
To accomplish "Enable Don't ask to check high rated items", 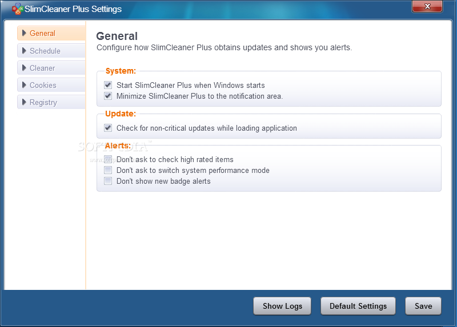I will [x=108, y=159].
